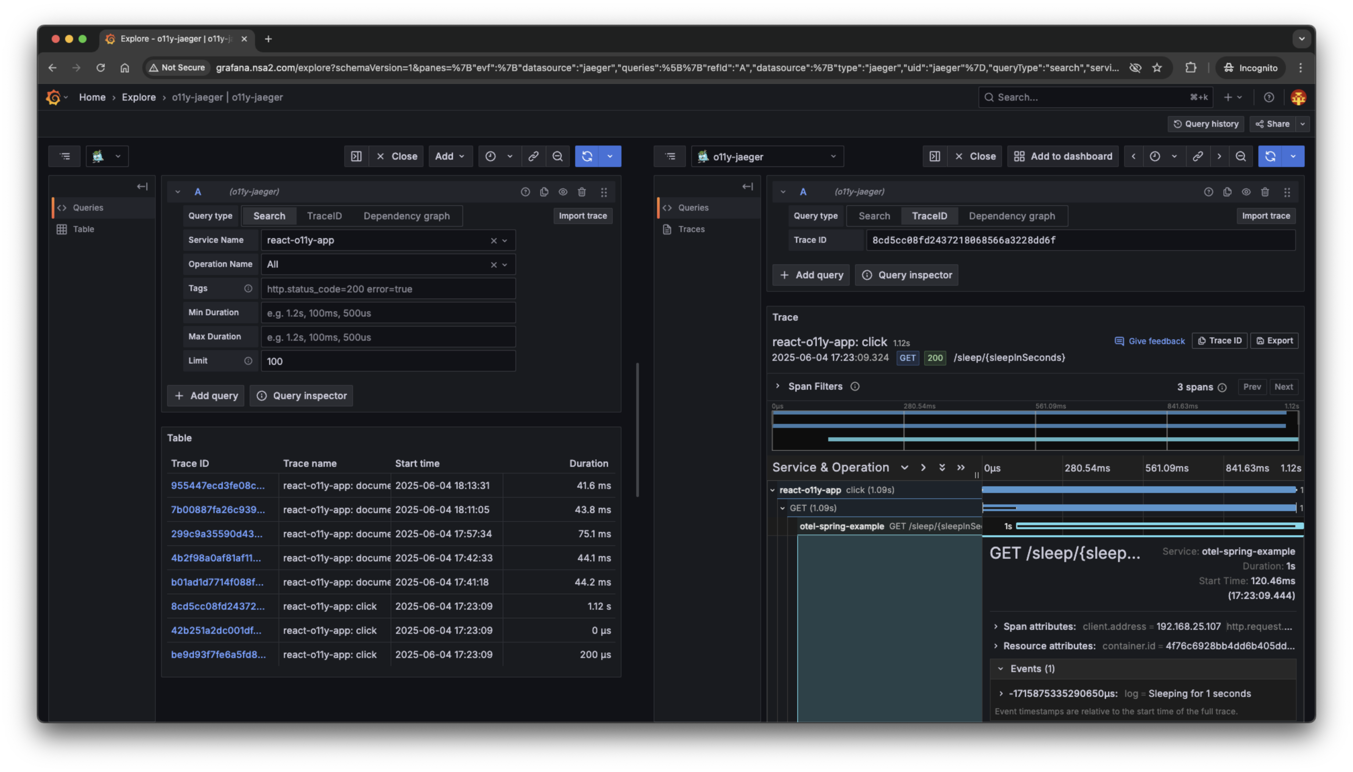Open the help icon in top bar
The height and width of the screenshot is (772, 1353).
pyautogui.click(x=1268, y=97)
